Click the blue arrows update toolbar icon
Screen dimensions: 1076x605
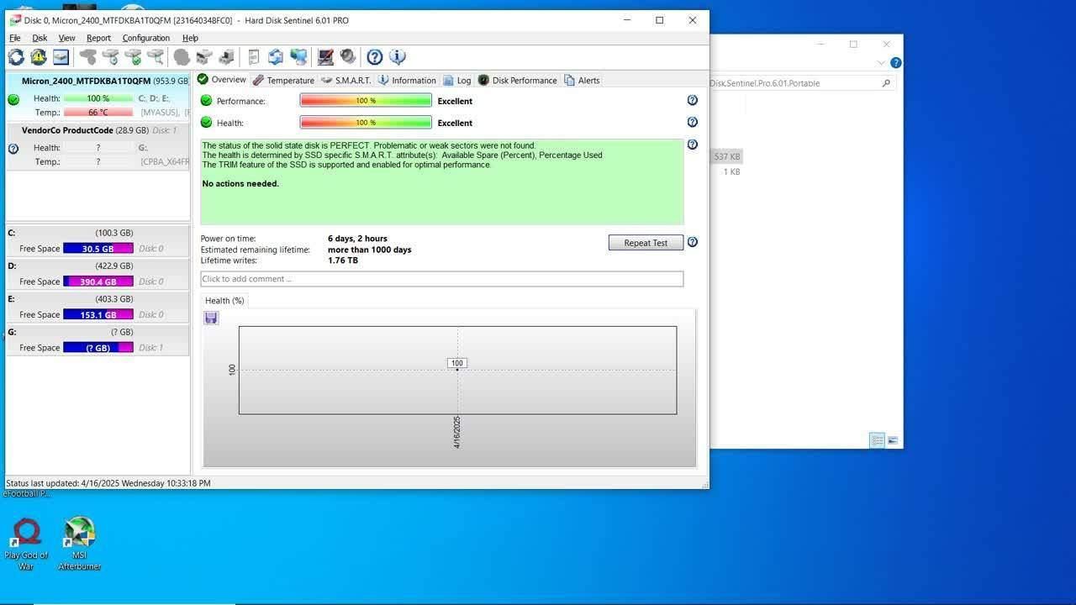click(276, 57)
